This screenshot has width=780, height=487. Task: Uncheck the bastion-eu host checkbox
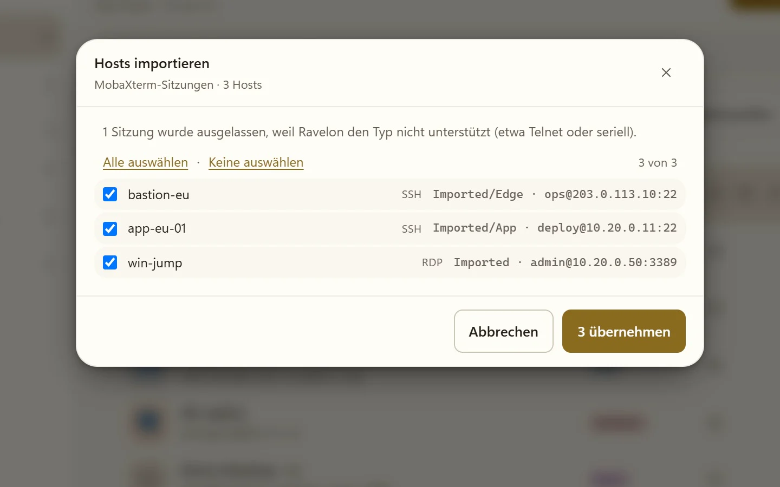tap(110, 194)
